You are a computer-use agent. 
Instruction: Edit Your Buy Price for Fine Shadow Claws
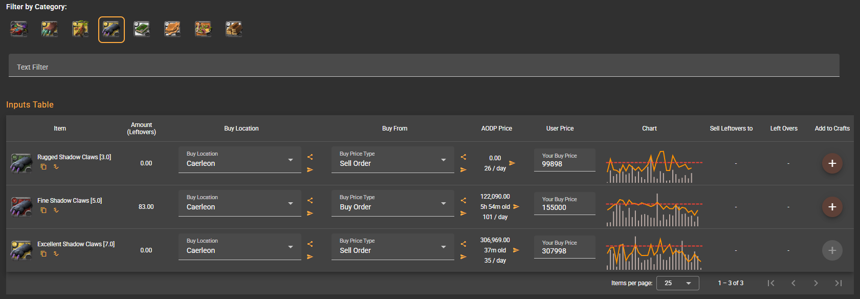coord(564,207)
